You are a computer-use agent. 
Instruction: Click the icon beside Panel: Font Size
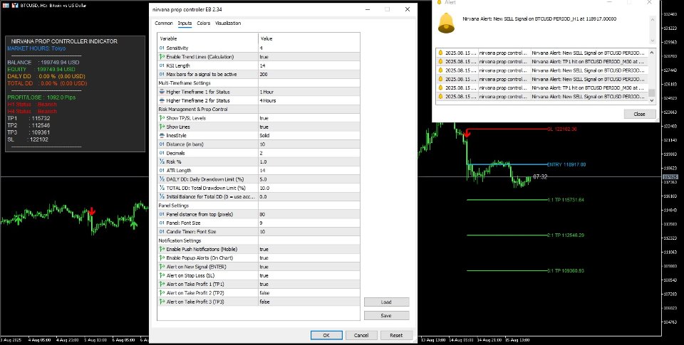pos(162,223)
